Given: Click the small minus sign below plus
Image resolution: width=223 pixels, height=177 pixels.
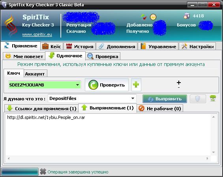Looking at the screenshot, I should (179, 87).
